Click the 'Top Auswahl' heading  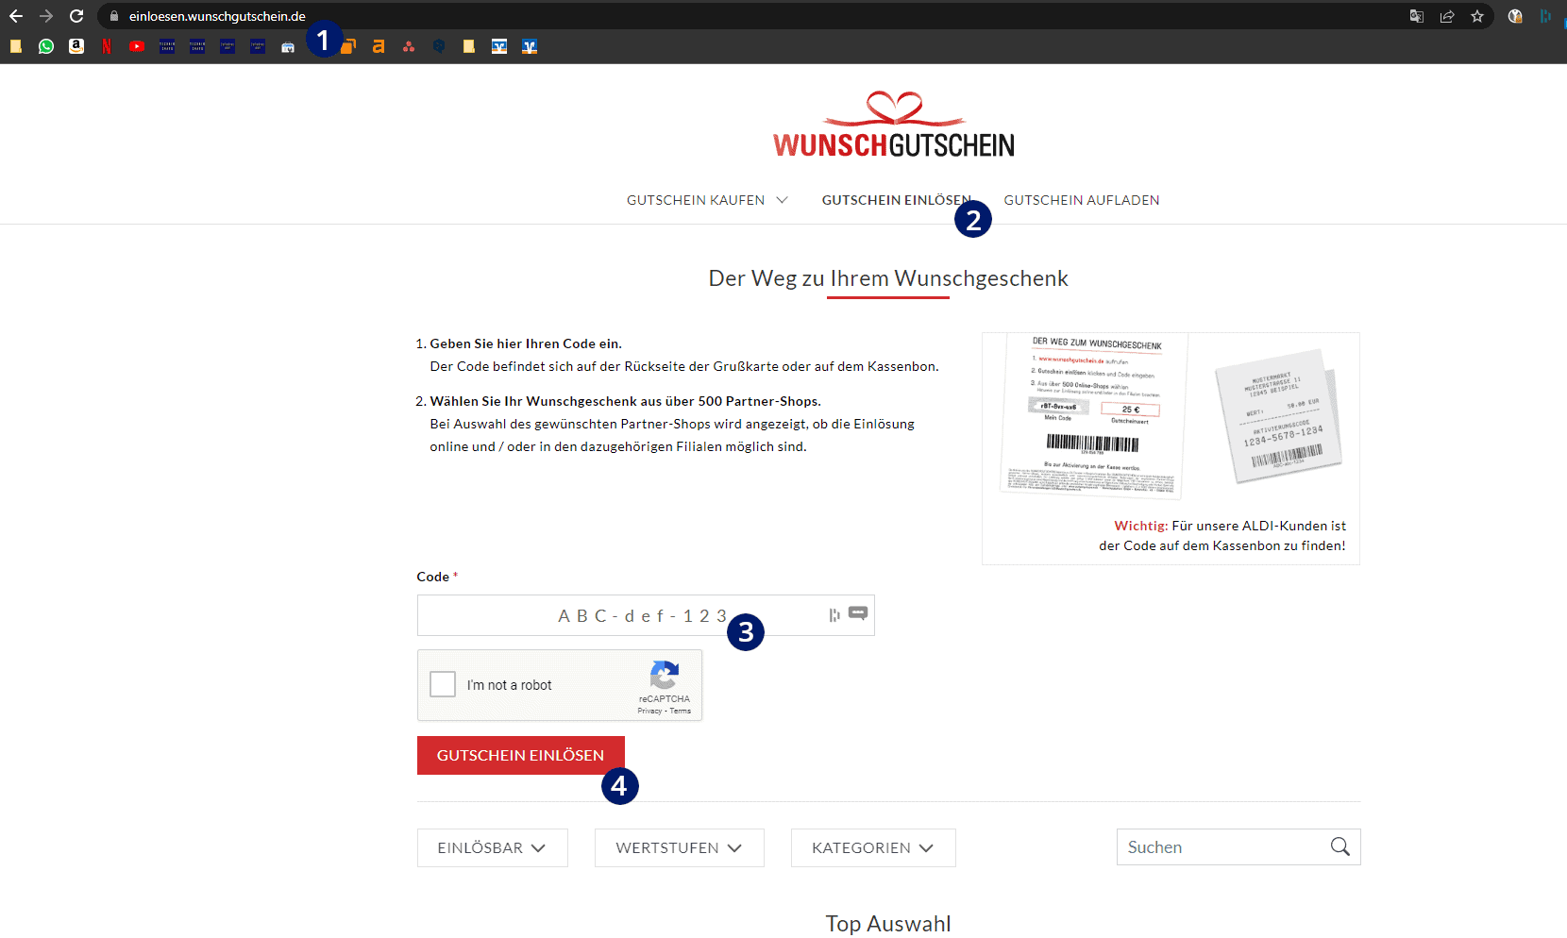(x=888, y=923)
